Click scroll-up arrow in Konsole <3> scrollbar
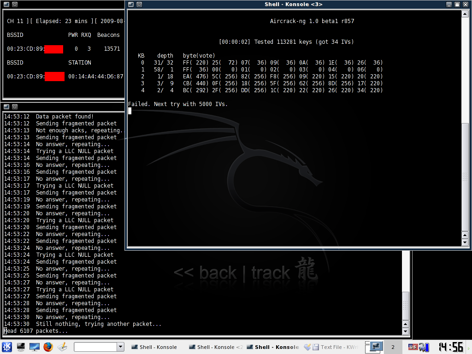This screenshot has height=354, width=472. [465, 14]
